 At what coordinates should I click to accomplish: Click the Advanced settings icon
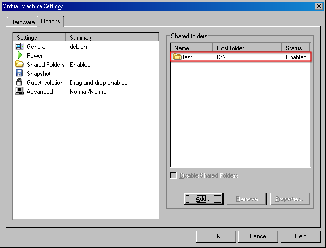coord(20,92)
